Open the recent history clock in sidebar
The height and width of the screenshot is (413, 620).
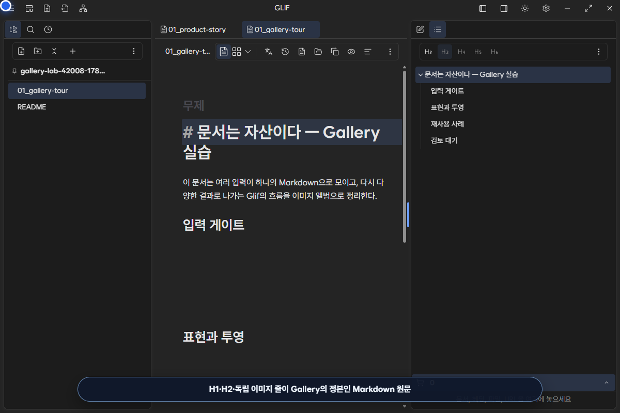click(x=48, y=29)
